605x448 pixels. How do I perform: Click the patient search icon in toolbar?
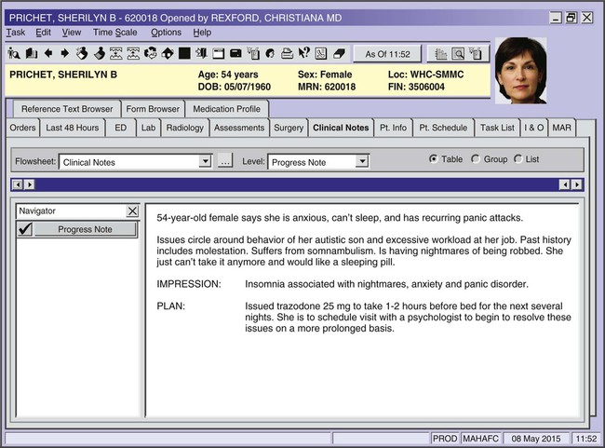tap(14, 53)
